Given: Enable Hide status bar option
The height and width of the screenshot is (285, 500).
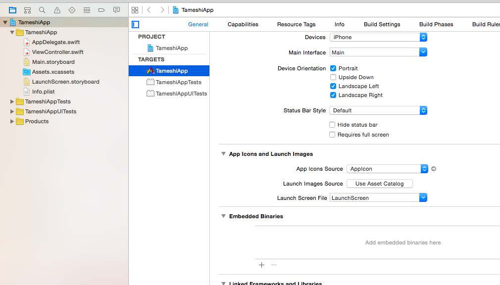Looking at the screenshot, I should [x=332, y=125].
